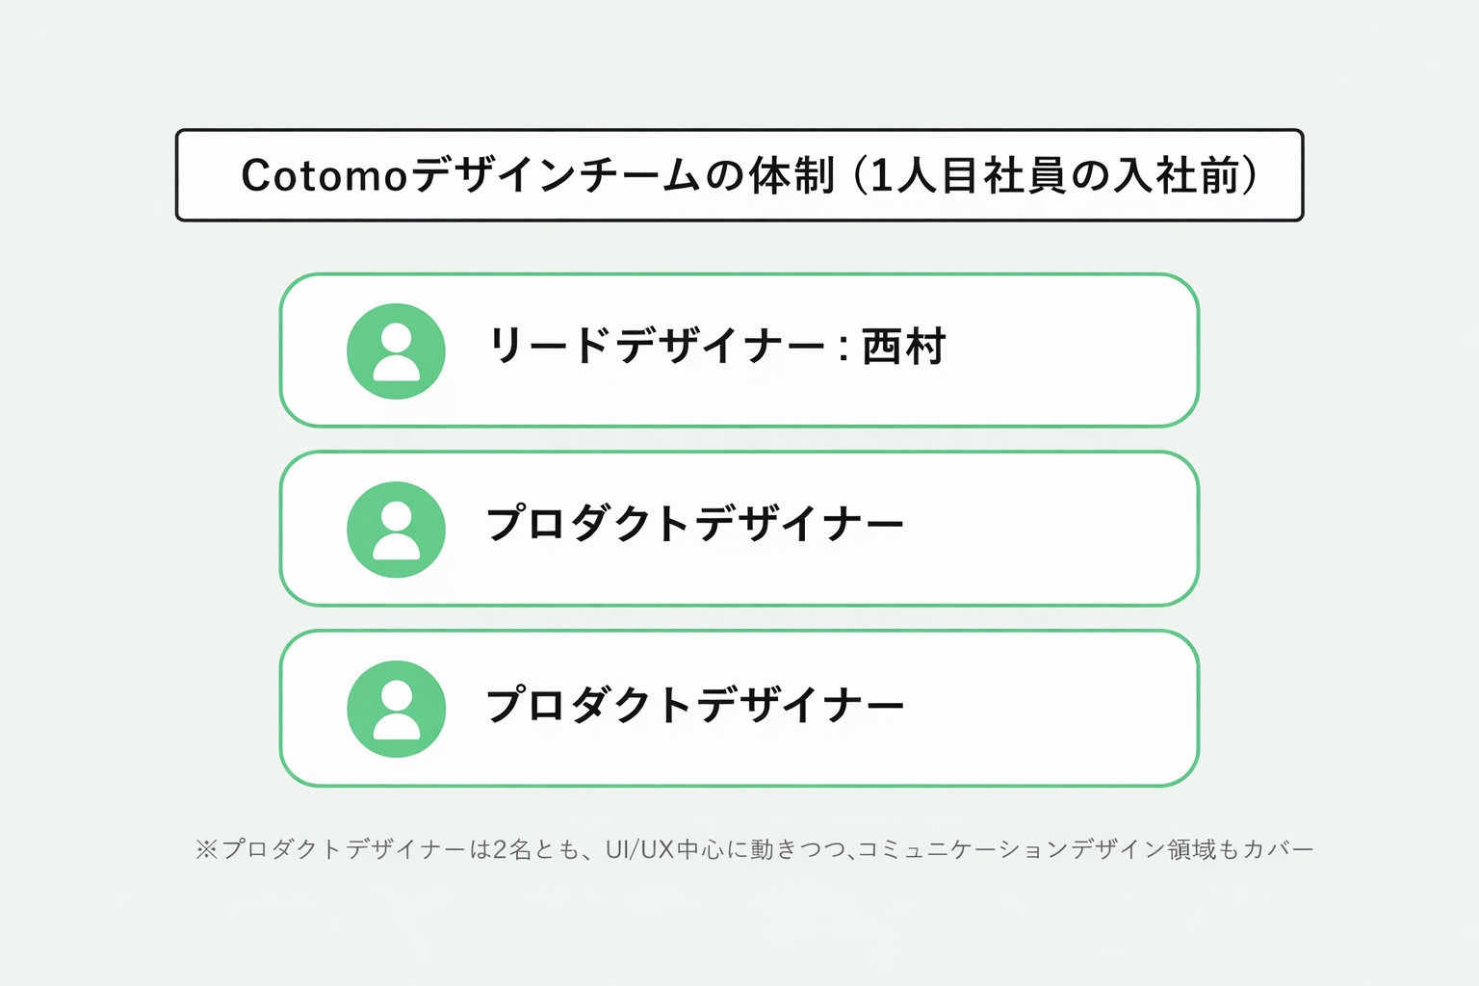
Task: Select the middle プロダクトデザイナー card
Action: tap(739, 529)
